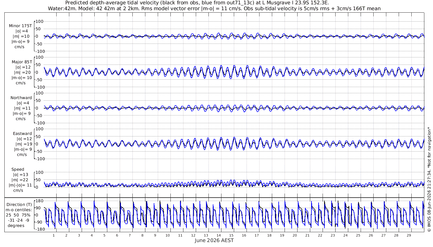Click the '100' top tick of the Speed panel

tap(40, 172)
